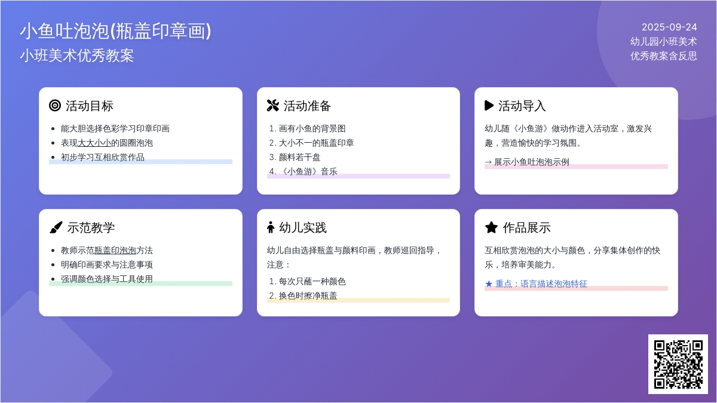Image resolution: width=717 pixels, height=403 pixels.
Task: Click the list item 颜料若干盘
Action: 300,157
